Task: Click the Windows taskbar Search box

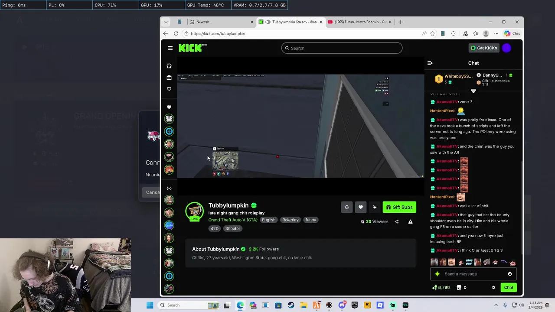Action: point(189,305)
